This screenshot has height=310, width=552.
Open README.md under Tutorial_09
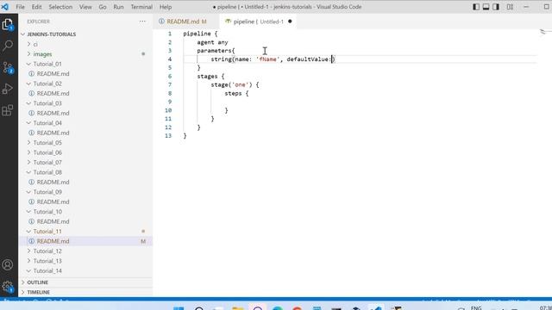pyautogui.click(x=86, y=201)
